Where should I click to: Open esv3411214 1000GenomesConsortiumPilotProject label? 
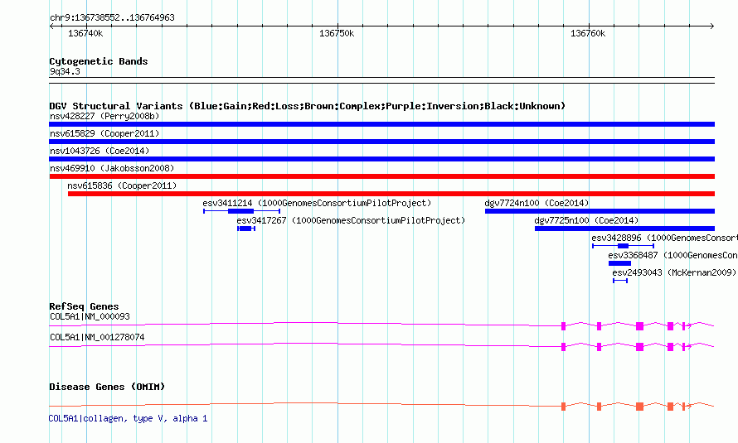point(317,203)
